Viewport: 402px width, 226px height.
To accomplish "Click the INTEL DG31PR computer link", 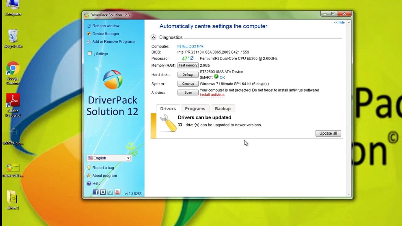I will click(x=190, y=46).
